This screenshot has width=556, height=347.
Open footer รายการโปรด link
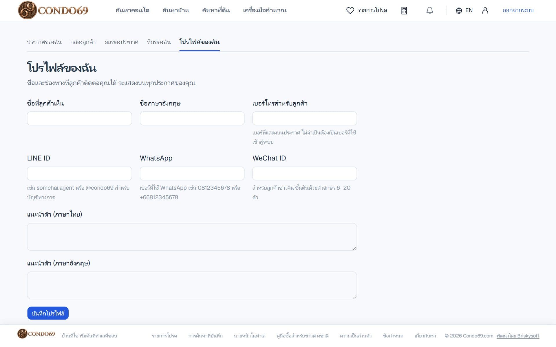(164, 336)
